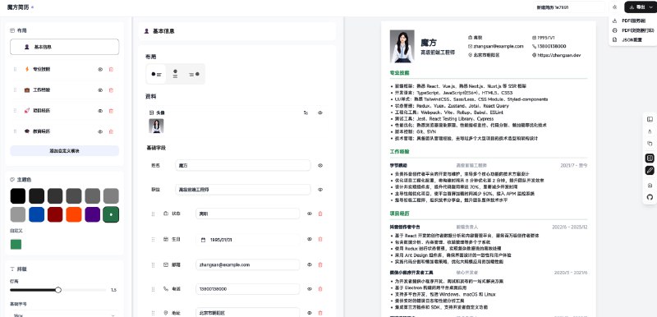
Task: Click the resume name input in the top bar
Action: coord(569,7)
